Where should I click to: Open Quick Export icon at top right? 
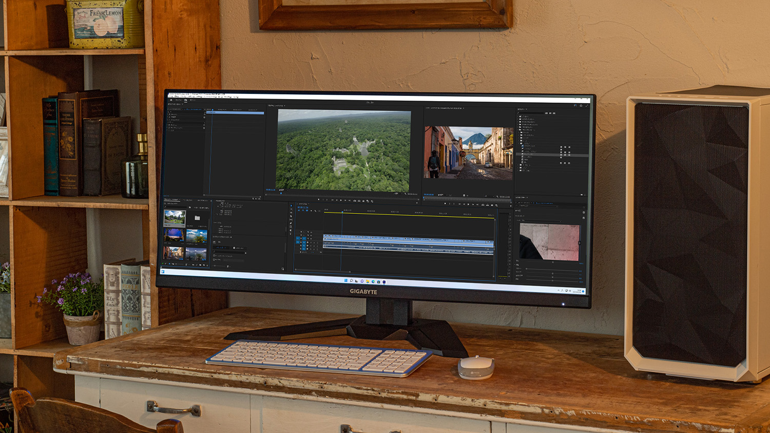tap(581, 106)
